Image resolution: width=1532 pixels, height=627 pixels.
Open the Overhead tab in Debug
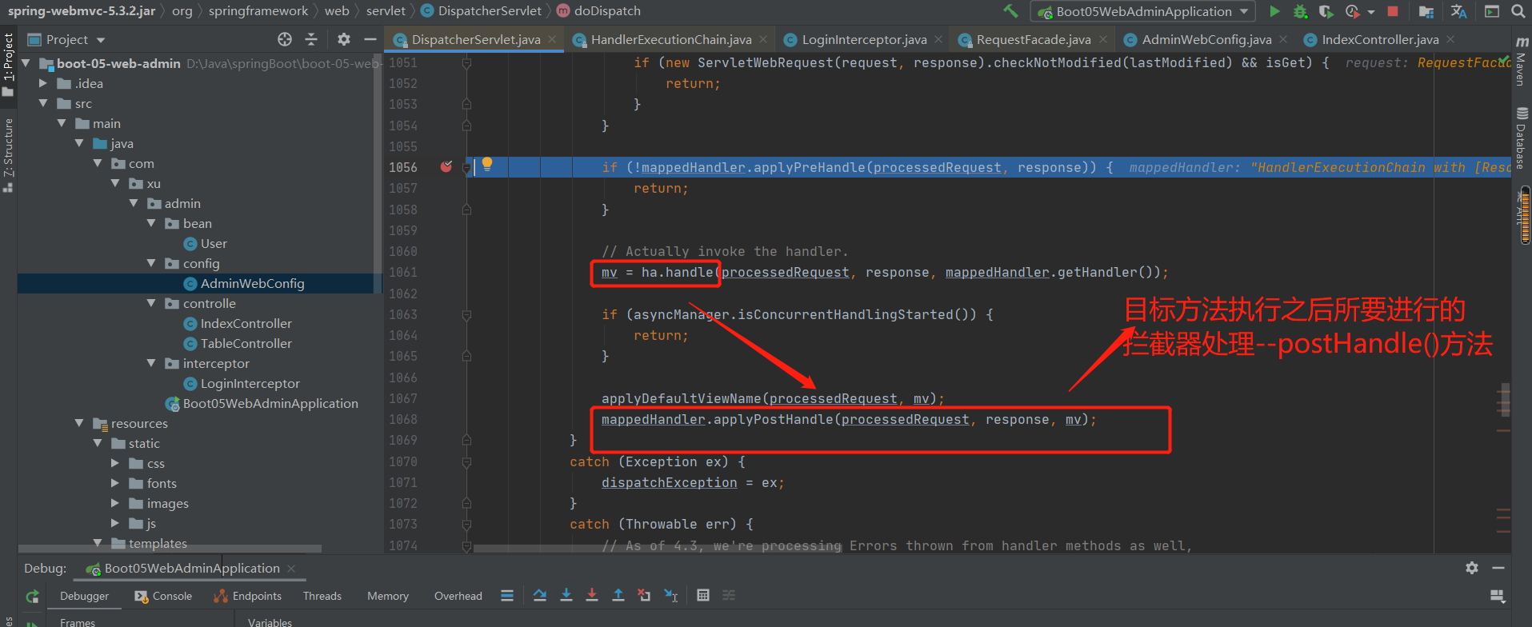coord(458,596)
